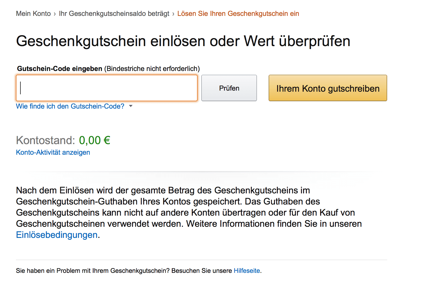Go to Ihr Geschenkgutscheinsaldo beträgt breadcrumb
Screen dimensions: 428x293
[x=114, y=14]
